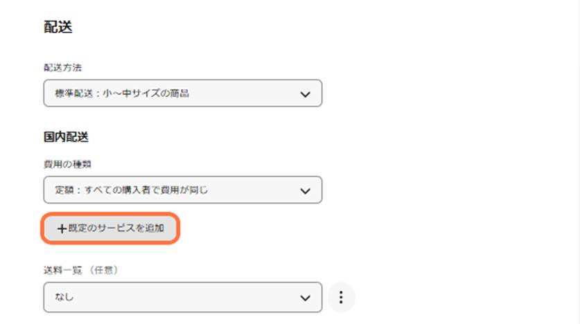The width and height of the screenshot is (580, 324).
Task: Open the three-dot more options menu
Action: tap(341, 297)
